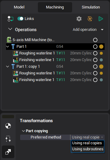Open the coordinate system origin icon
The width and height of the screenshot is (110, 160).
click(x=8, y=126)
